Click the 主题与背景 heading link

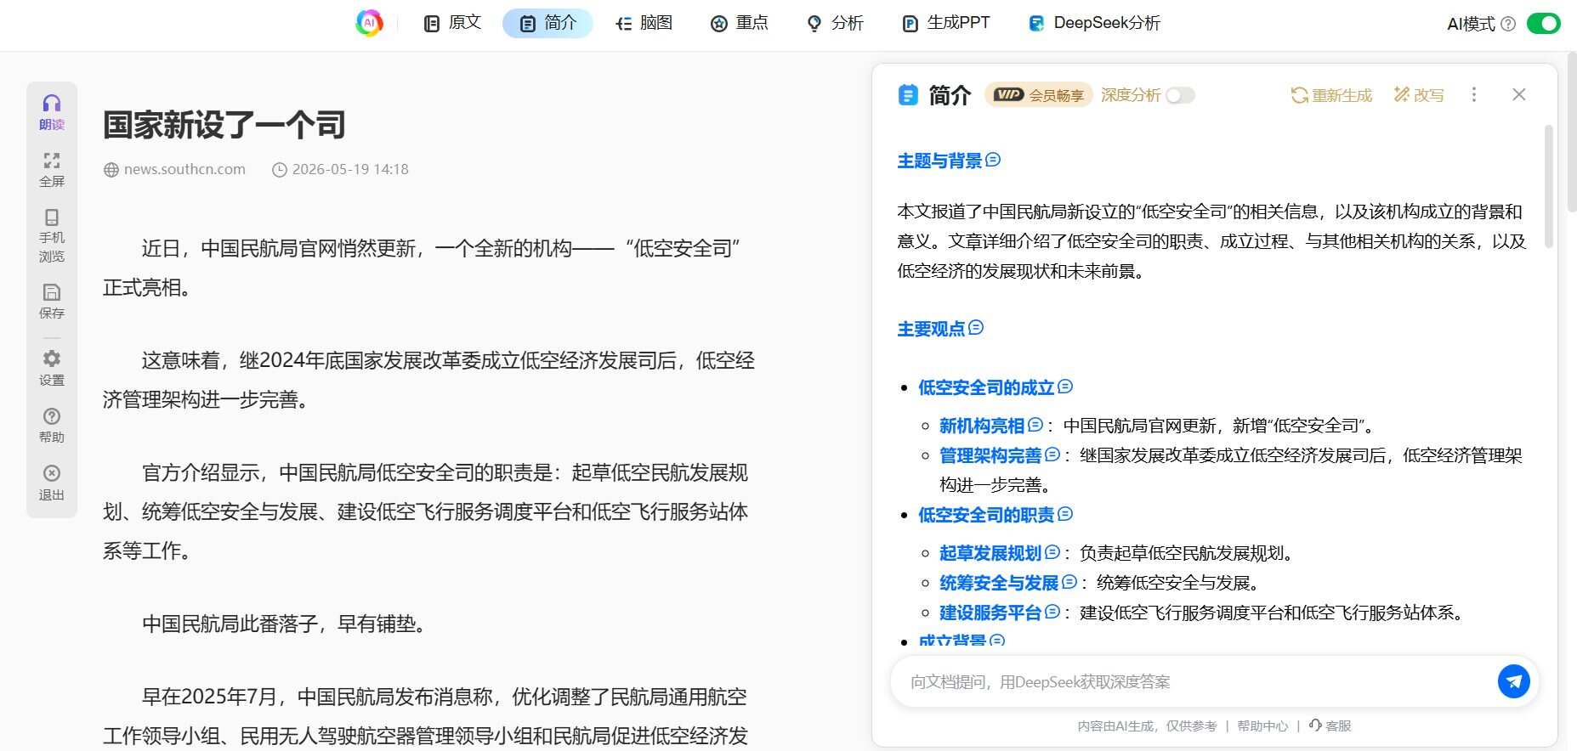click(939, 161)
